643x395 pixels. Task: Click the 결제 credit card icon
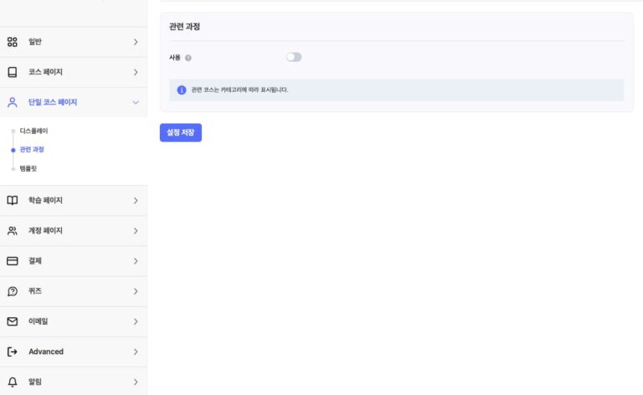coord(13,261)
